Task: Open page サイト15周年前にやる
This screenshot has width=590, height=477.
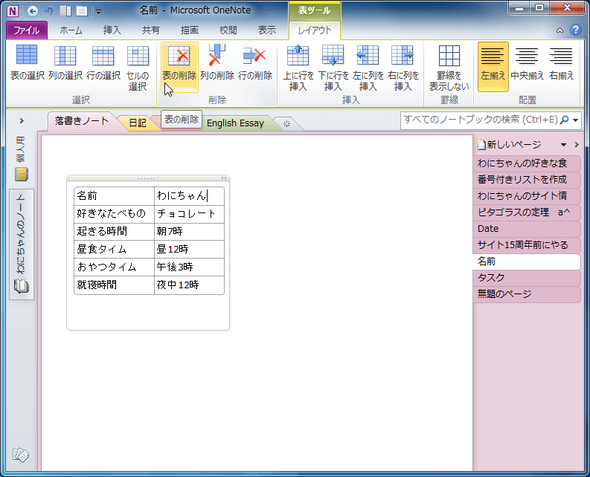Action: pyautogui.click(x=527, y=244)
